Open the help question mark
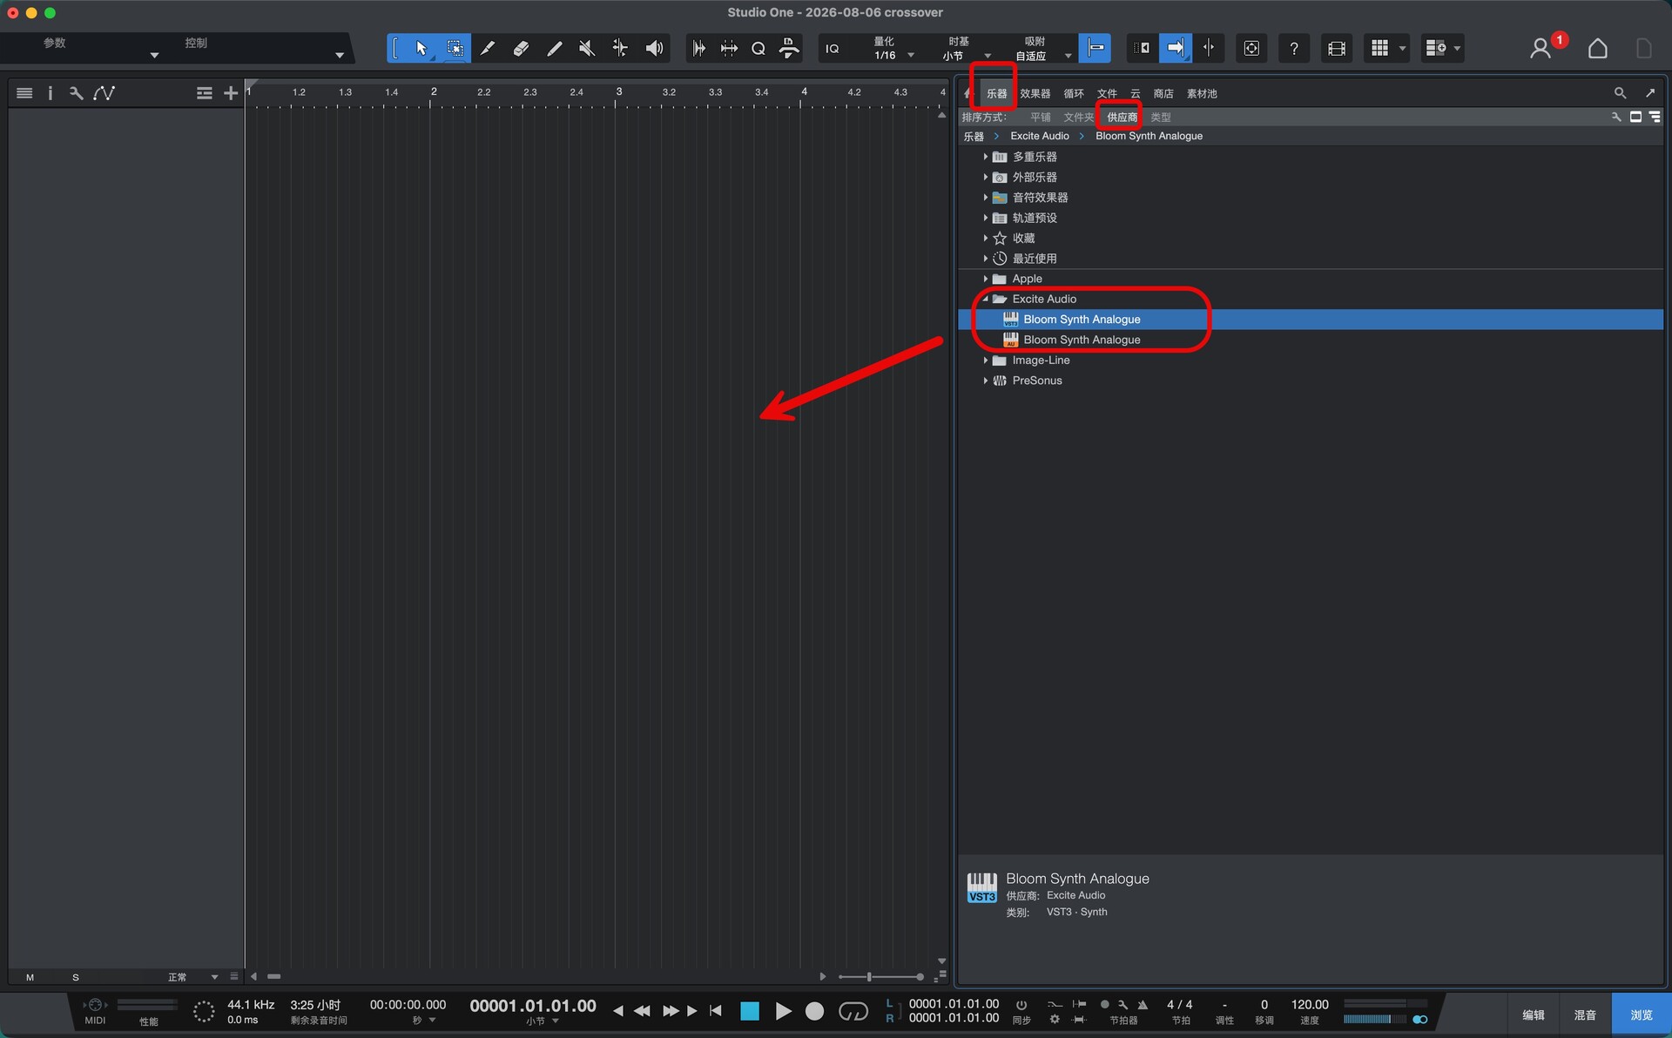 coord(1294,49)
